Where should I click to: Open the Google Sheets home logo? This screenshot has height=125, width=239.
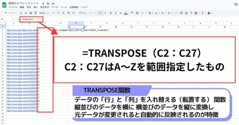click(4, 5)
